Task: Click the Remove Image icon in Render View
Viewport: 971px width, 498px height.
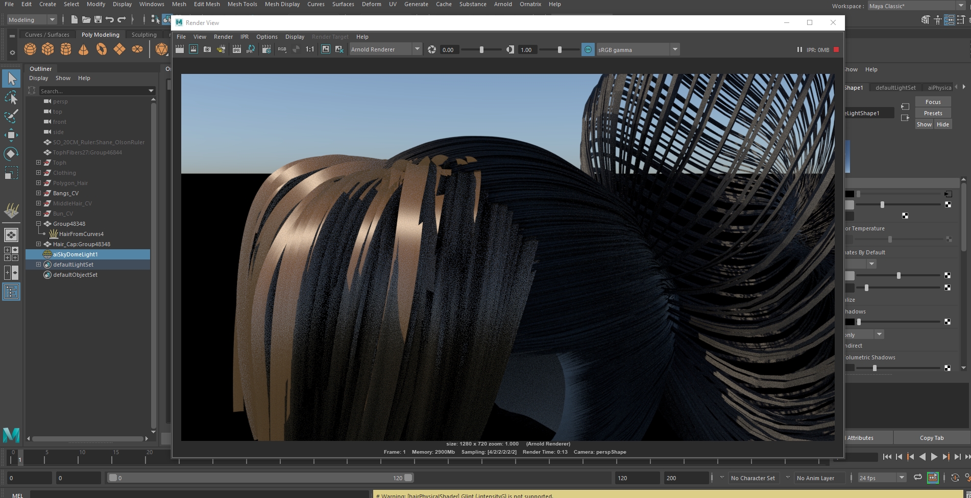Action: [x=339, y=49]
